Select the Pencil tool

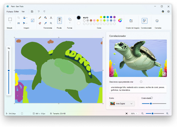click(40, 18)
